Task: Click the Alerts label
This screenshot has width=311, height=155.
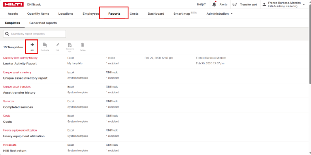Action: [x=223, y=5]
